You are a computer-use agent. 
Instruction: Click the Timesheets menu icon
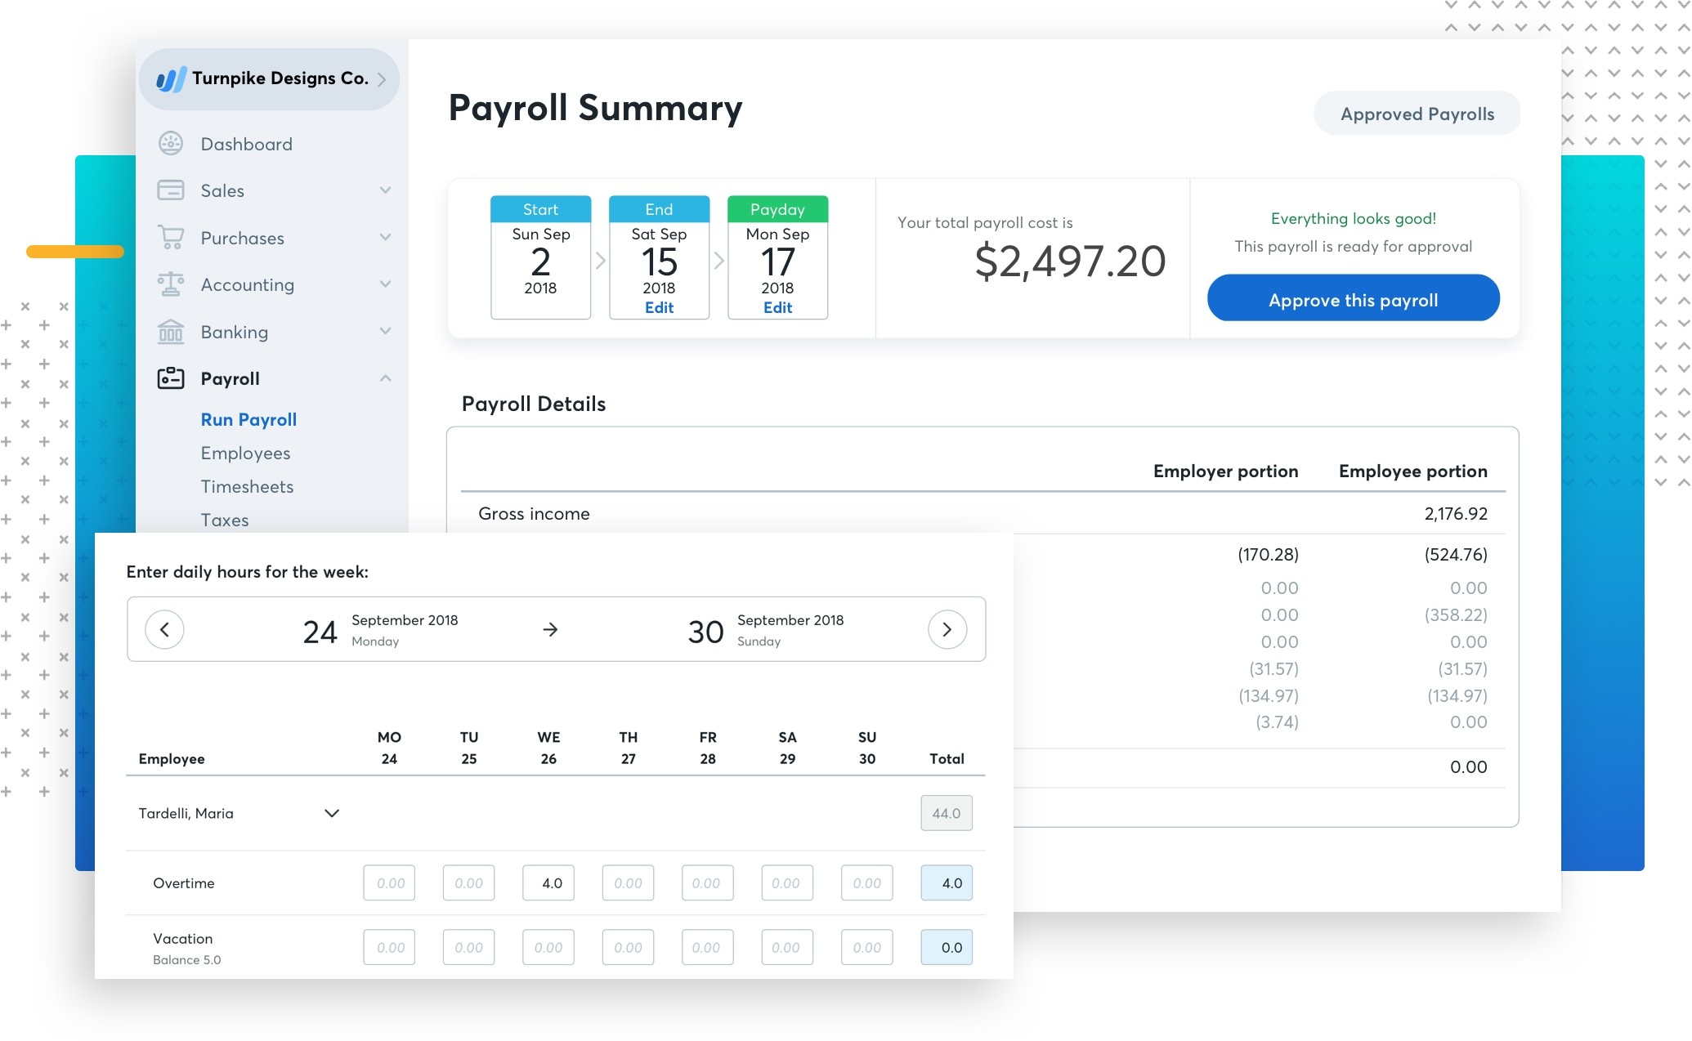pyautogui.click(x=248, y=487)
